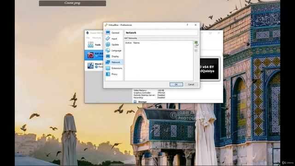Click remove selected NAT network icon
295x166 pixels.
point(196,51)
